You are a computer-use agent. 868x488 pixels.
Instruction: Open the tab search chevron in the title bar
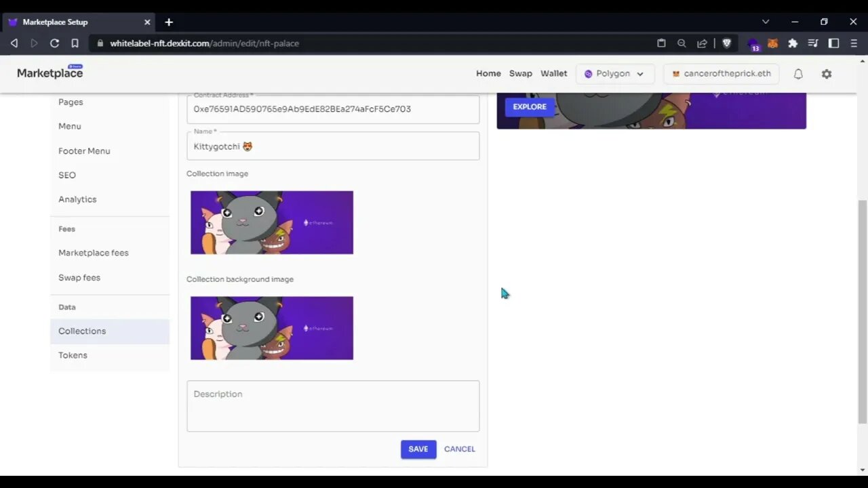click(766, 22)
